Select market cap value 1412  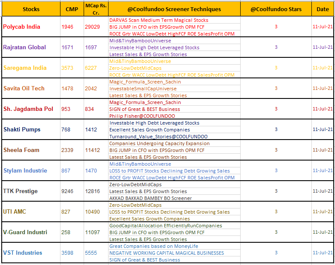point(96,130)
